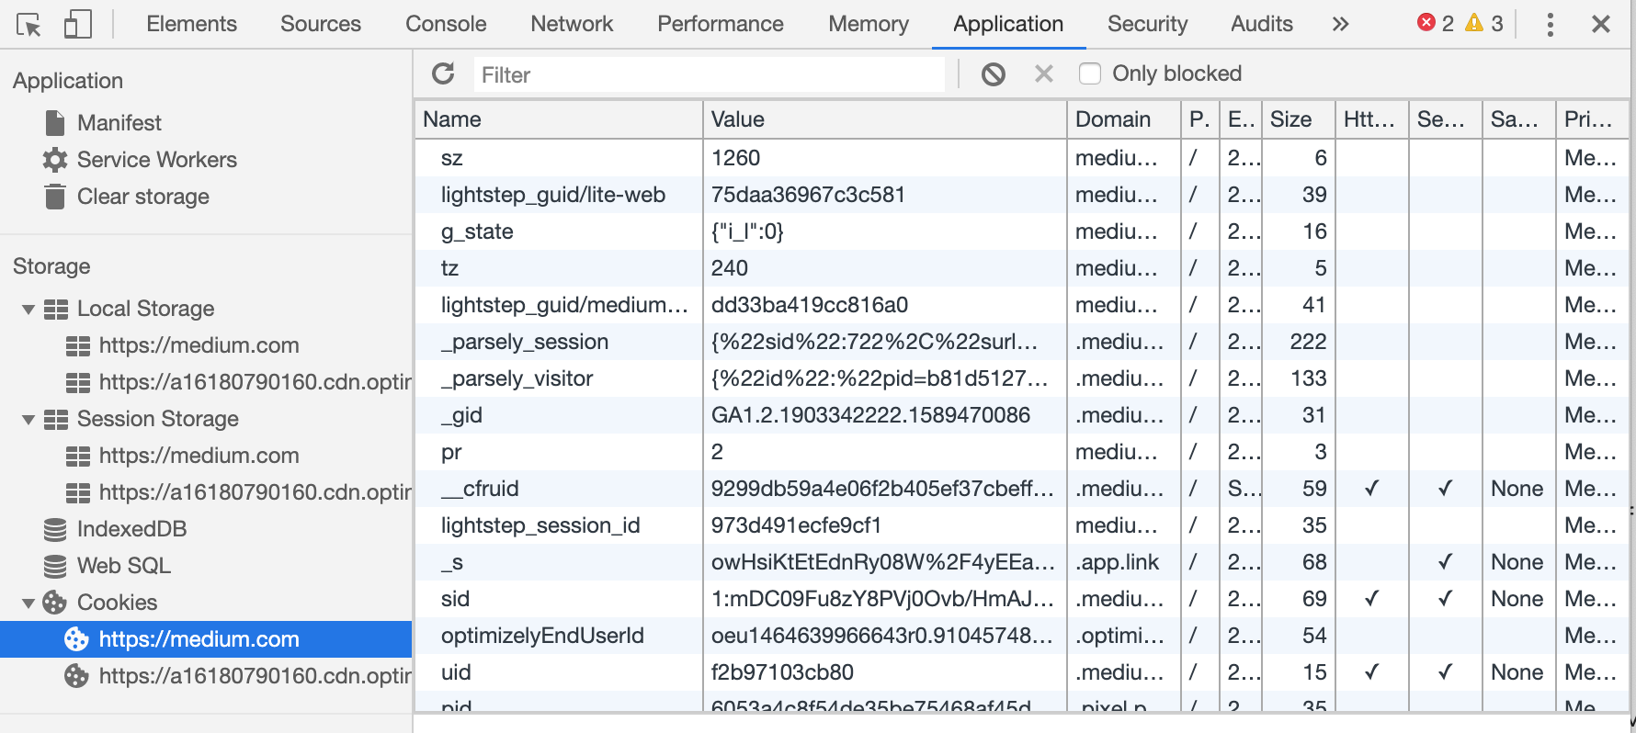Select the lightstep_session_id cookie
Image resolution: width=1636 pixels, height=733 pixels.
click(x=1022, y=525)
